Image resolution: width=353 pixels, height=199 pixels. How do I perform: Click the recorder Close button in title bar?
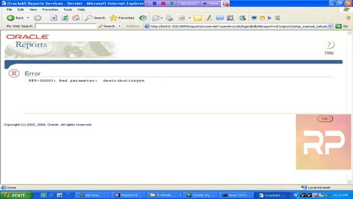[211, 3]
